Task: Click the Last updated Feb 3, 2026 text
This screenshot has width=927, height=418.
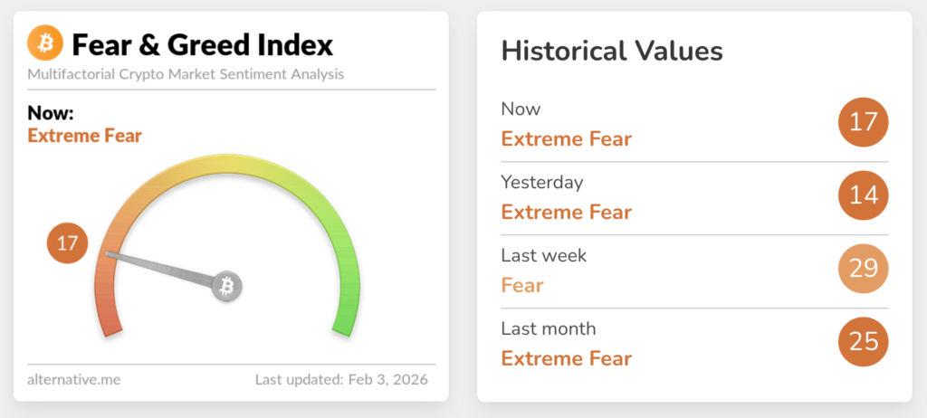Action: tap(341, 379)
